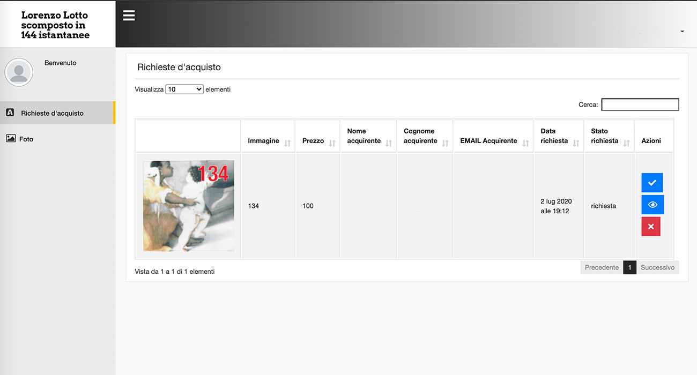Open the Visualizza elements count dropdown
The height and width of the screenshot is (375, 697).
184,89
